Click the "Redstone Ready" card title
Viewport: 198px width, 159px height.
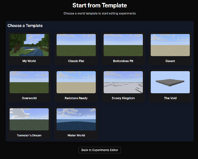pos(76,98)
